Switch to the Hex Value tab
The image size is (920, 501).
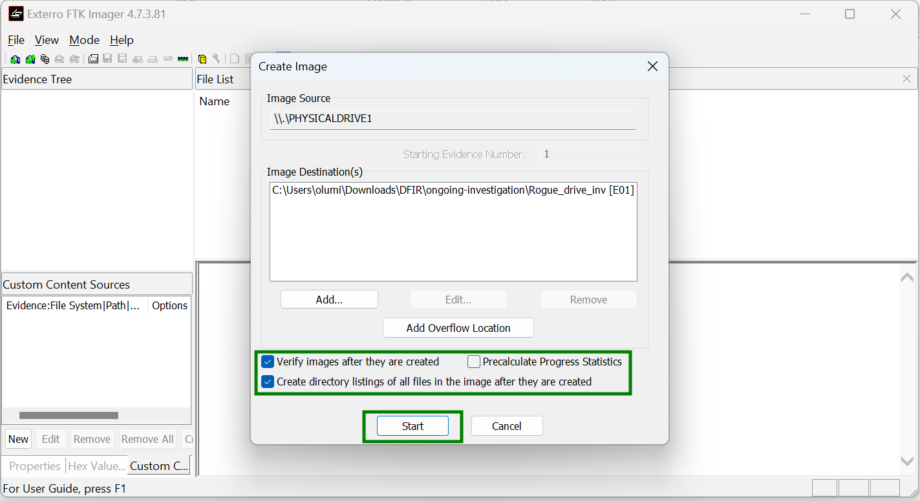96,466
